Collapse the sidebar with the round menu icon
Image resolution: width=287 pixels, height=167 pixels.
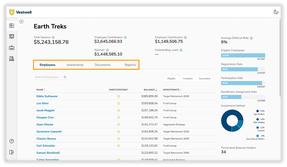pyautogui.click(x=21, y=22)
